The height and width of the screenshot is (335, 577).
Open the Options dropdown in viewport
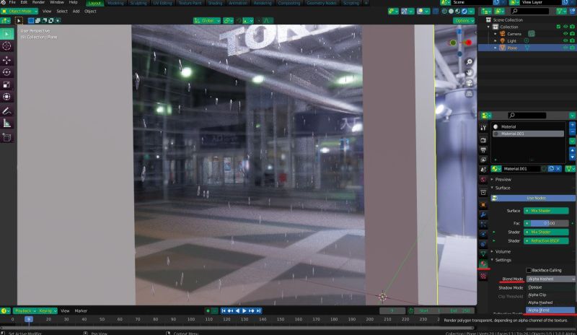click(x=464, y=21)
